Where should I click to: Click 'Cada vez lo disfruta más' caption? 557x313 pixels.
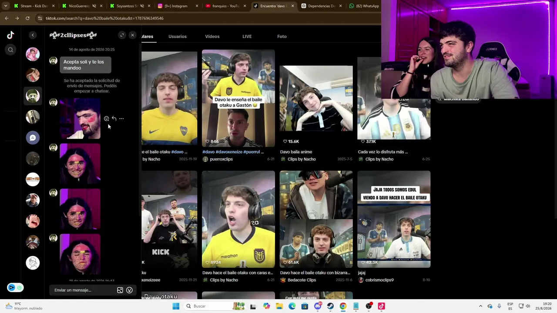click(x=383, y=152)
